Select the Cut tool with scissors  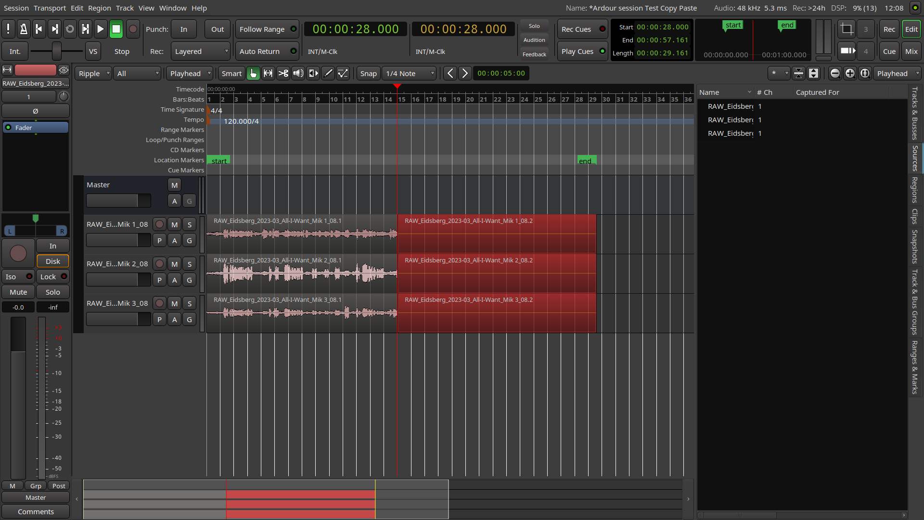283,73
